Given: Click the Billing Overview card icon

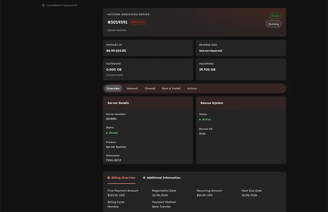Looking at the screenshot, I should 109,178.
